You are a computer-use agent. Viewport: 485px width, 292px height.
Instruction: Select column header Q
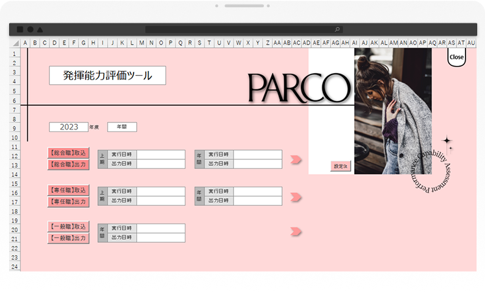[x=180, y=43]
